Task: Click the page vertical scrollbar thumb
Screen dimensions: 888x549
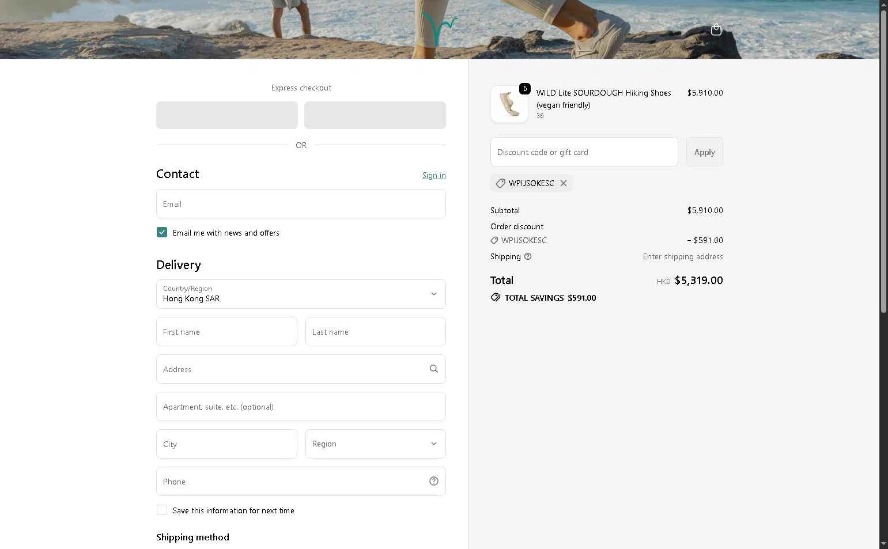Action: pos(883,161)
